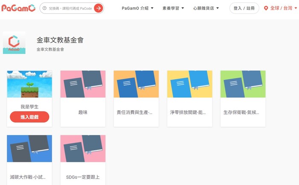Image resolution: width=299 pixels, height=185 pixels.
Task: Open the 淨零排放關鍵 course book image
Action: tap(190, 84)
